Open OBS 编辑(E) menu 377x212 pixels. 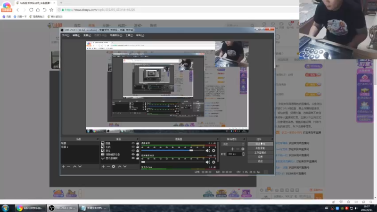coord(76,35)
